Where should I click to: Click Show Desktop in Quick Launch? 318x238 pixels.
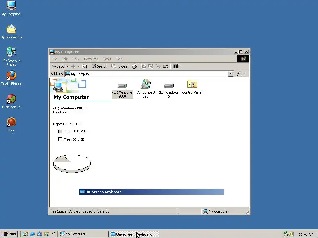pos(25,234)
